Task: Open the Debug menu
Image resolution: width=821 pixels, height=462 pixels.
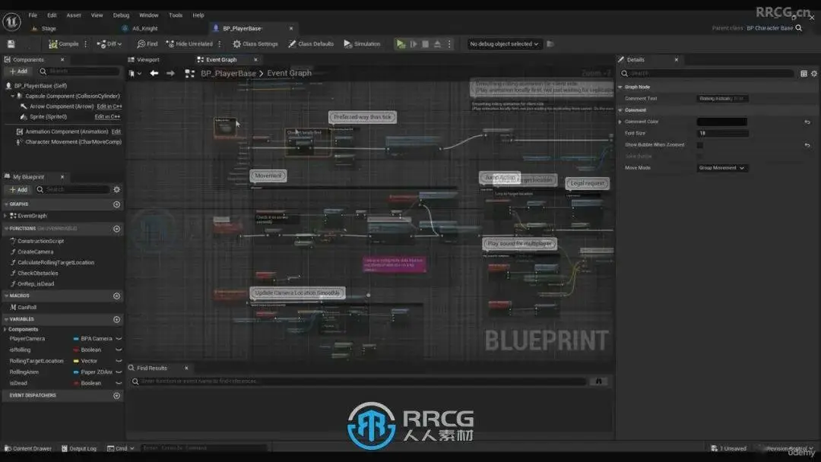Action: [121, 15]
